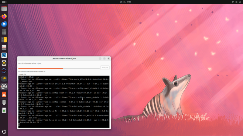Minimize the Gestionnaire de mises à jour window

100,59
